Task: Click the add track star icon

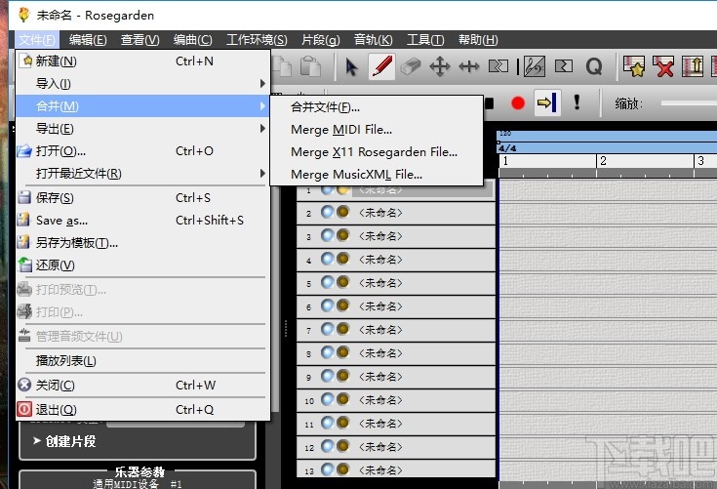Action: (x=634, y=66)
